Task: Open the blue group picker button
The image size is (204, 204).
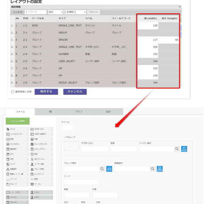Action: [109, 169]
